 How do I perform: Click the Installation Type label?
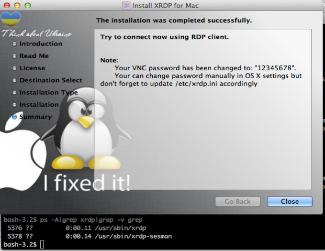(x=49, y=93)
